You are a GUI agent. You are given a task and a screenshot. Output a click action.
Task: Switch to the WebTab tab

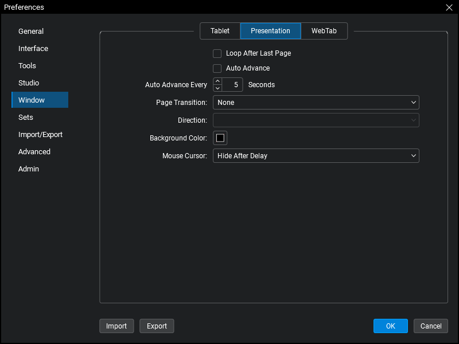(x=324, y=31)
